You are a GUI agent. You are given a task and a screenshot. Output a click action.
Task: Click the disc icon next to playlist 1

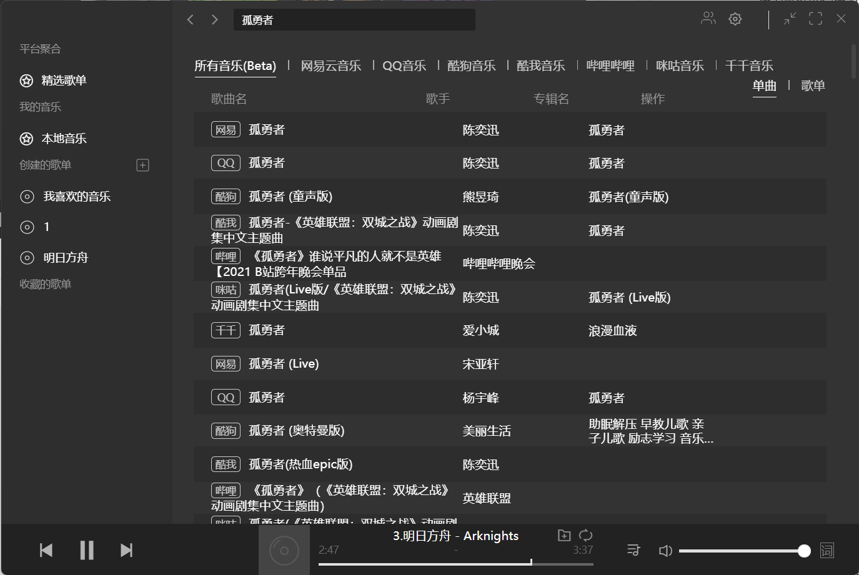(27, 227)
